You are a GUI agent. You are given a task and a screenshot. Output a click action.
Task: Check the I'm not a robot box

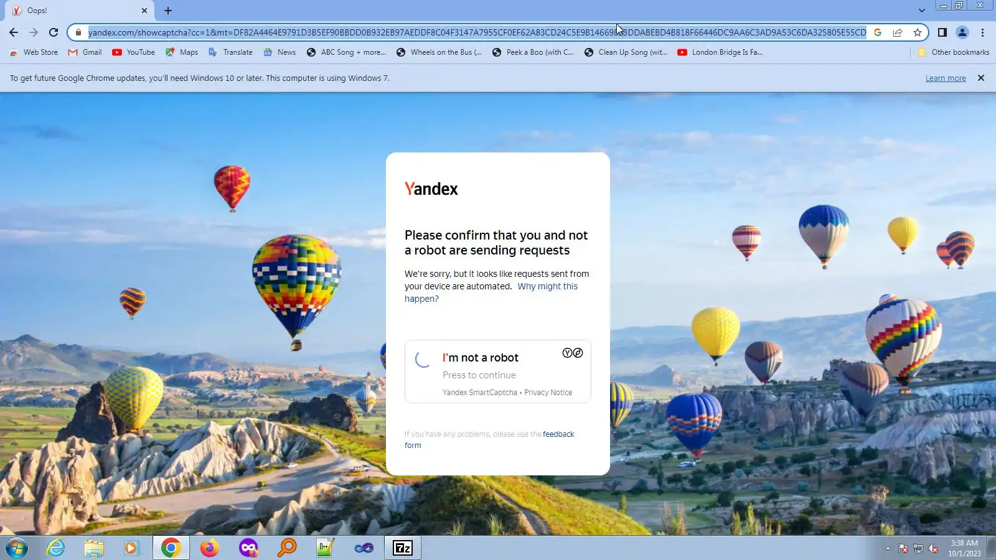coord(423,359)
